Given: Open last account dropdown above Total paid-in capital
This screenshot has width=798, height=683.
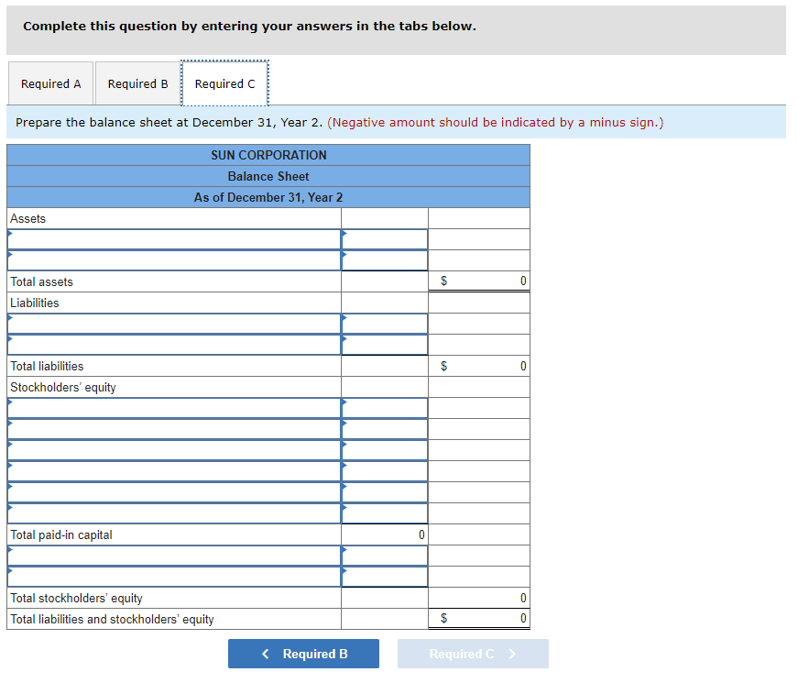Looking at the screenshot, I should (x=174, y=513).
